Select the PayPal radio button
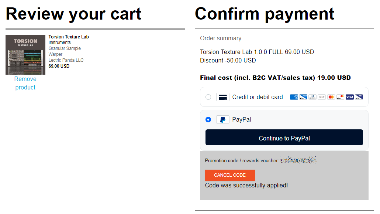 click(208, 120)
